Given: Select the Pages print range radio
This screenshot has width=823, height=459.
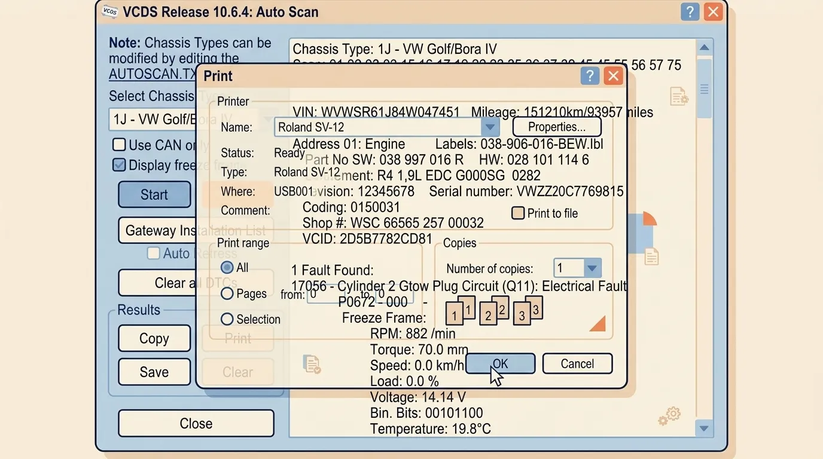Looking at the screenshot, I should coord(227,293).
